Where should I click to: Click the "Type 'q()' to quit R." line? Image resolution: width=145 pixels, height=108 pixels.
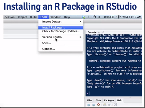point(100,87)
